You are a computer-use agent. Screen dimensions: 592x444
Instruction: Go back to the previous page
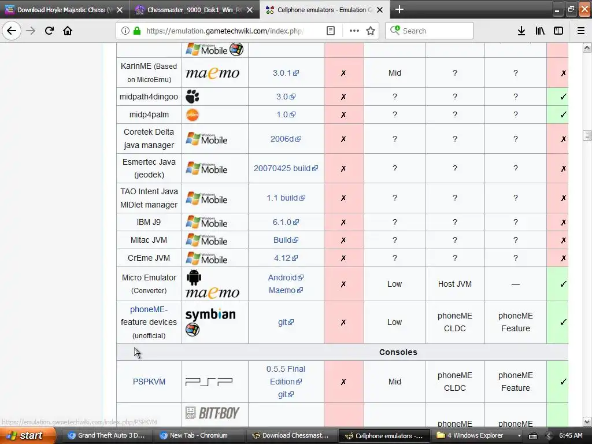(12, 31)
